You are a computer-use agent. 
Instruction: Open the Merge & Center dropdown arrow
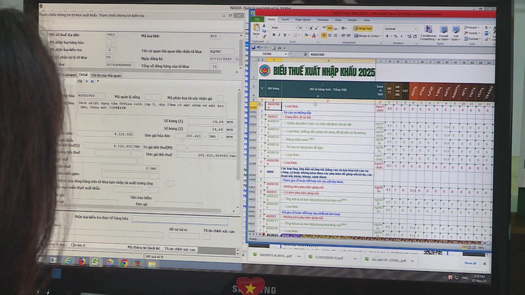point(381,36)
